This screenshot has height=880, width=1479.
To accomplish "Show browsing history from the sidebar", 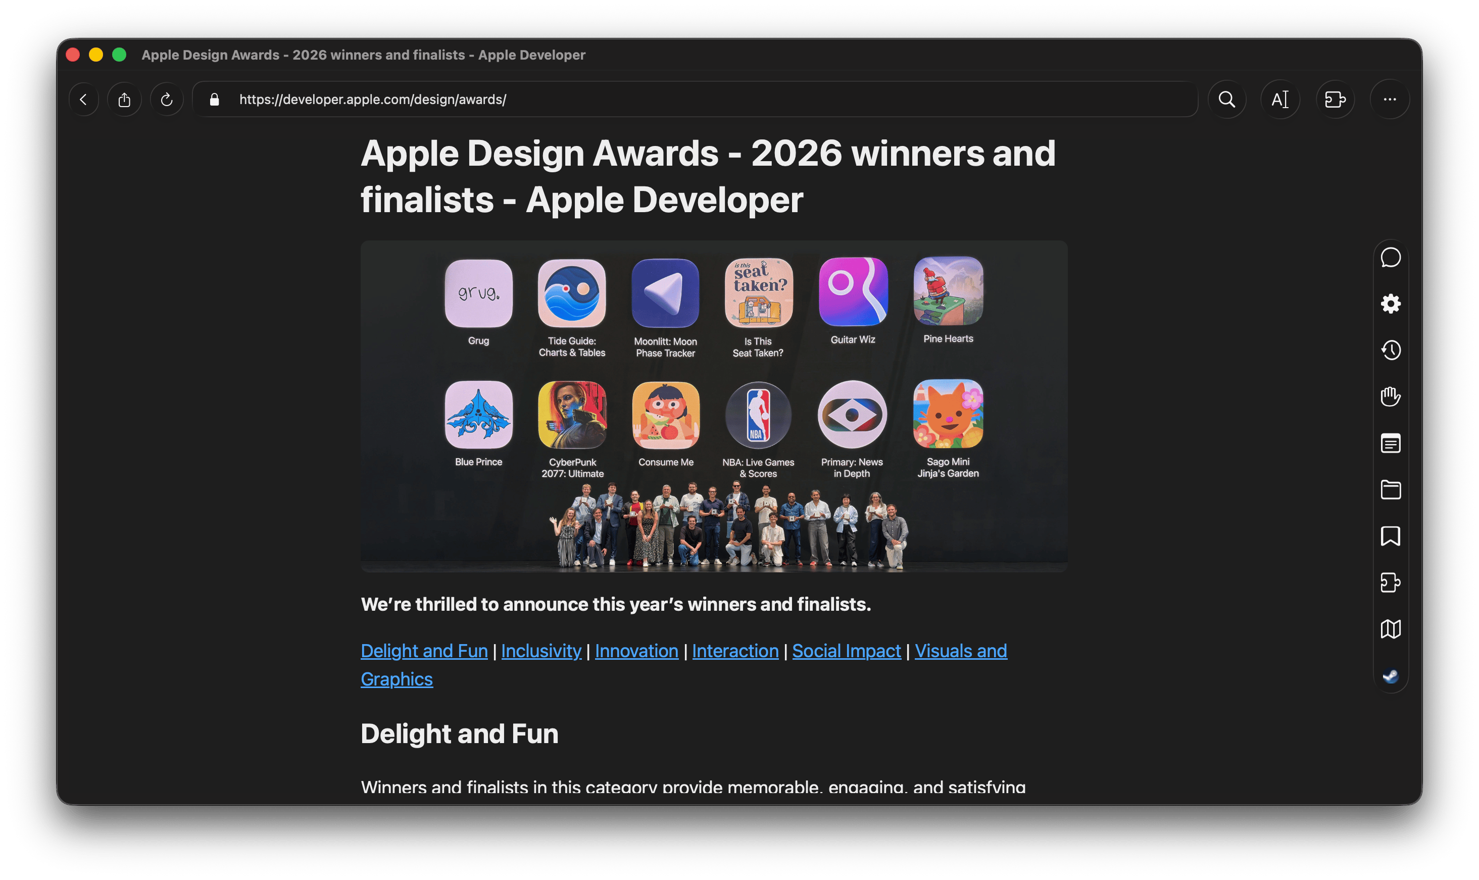I will [x=1390, y=351].
